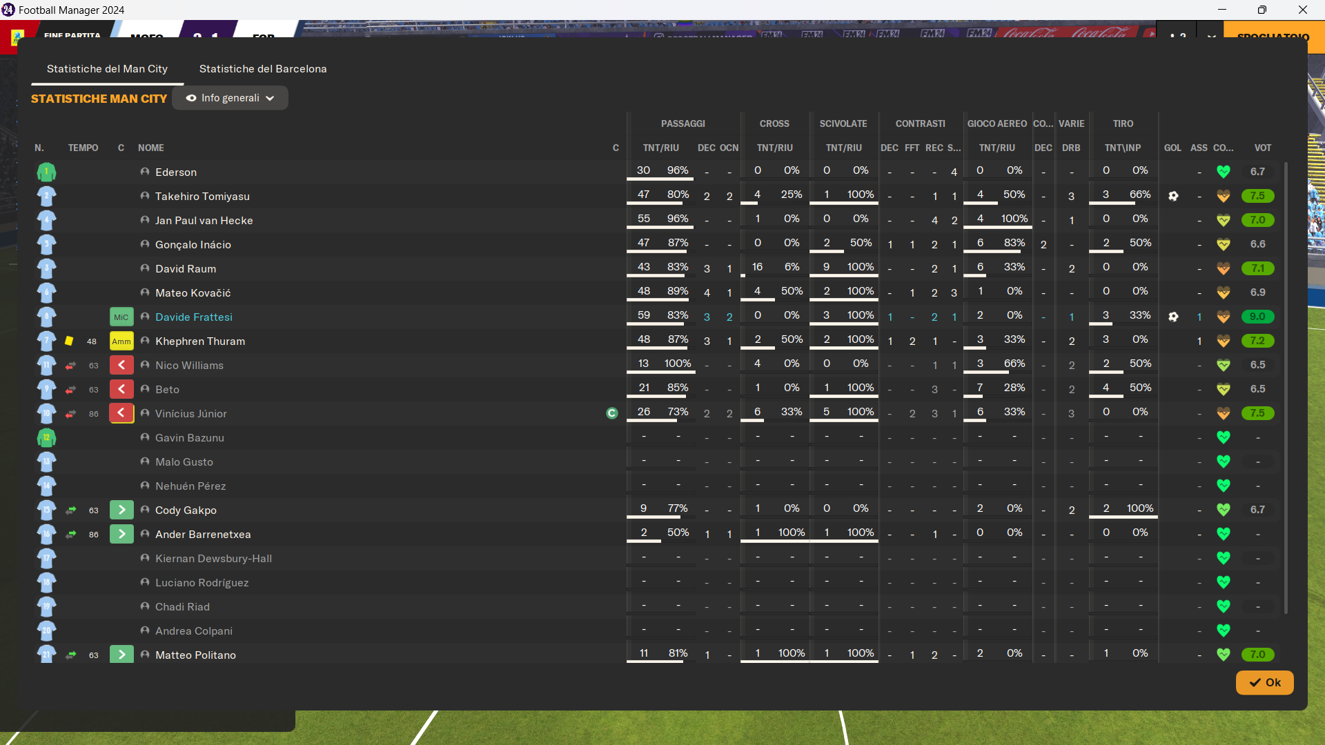Click the captain badge next to Vinícius Júnior
This screenshot has height=745, width=1325.
[612, 413]
